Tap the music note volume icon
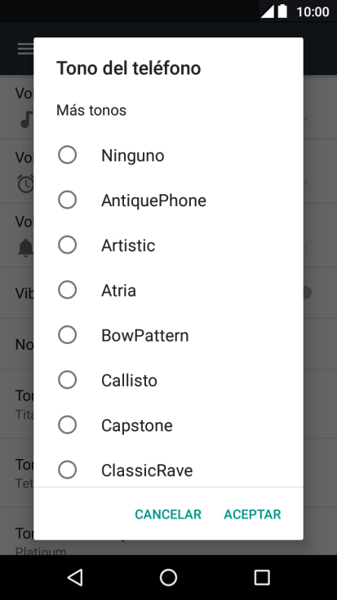 pos(26,119)
